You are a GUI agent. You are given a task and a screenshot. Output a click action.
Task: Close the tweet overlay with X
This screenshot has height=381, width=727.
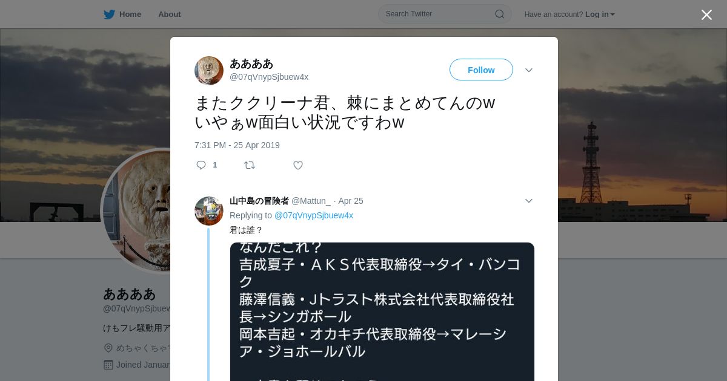pos(706,15)
